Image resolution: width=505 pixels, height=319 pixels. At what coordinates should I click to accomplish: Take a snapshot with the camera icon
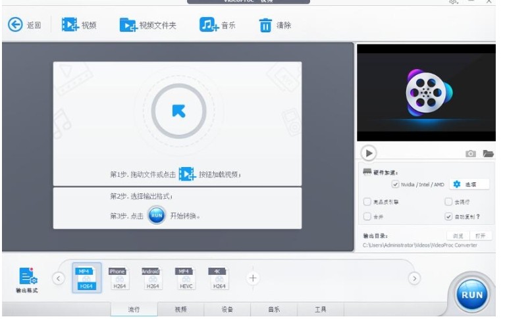[471, 153]
